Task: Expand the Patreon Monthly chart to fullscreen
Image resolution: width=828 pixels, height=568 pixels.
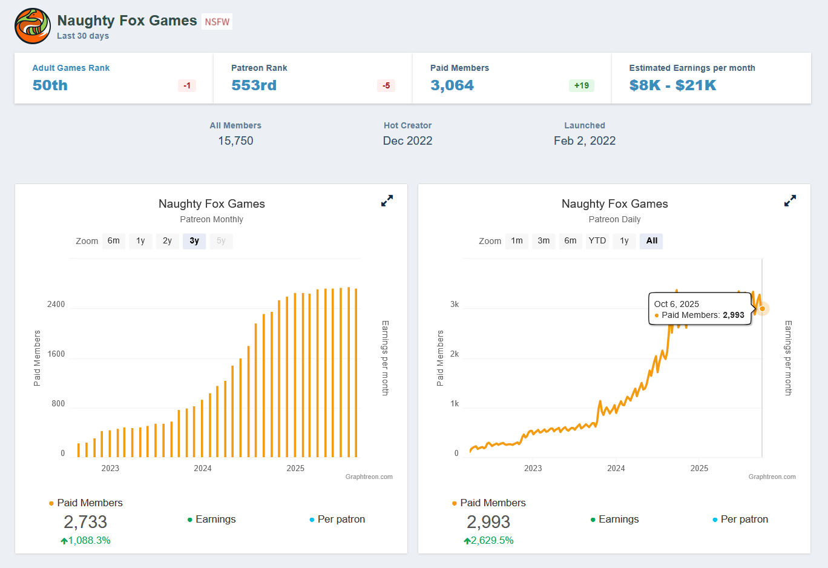Action: click(387, 200)
